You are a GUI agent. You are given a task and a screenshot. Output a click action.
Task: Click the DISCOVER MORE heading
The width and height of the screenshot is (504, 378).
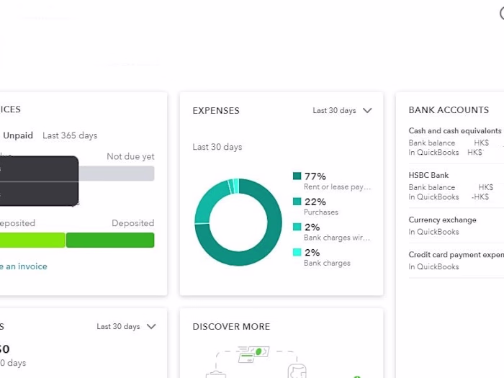point(231,327)
